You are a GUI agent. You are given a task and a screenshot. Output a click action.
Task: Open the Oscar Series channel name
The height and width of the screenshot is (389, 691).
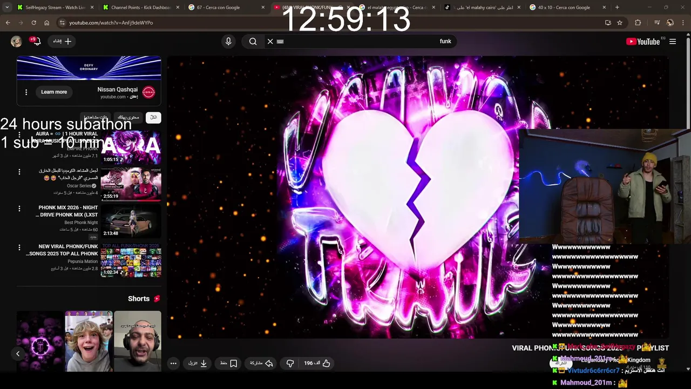pos(82,186)
